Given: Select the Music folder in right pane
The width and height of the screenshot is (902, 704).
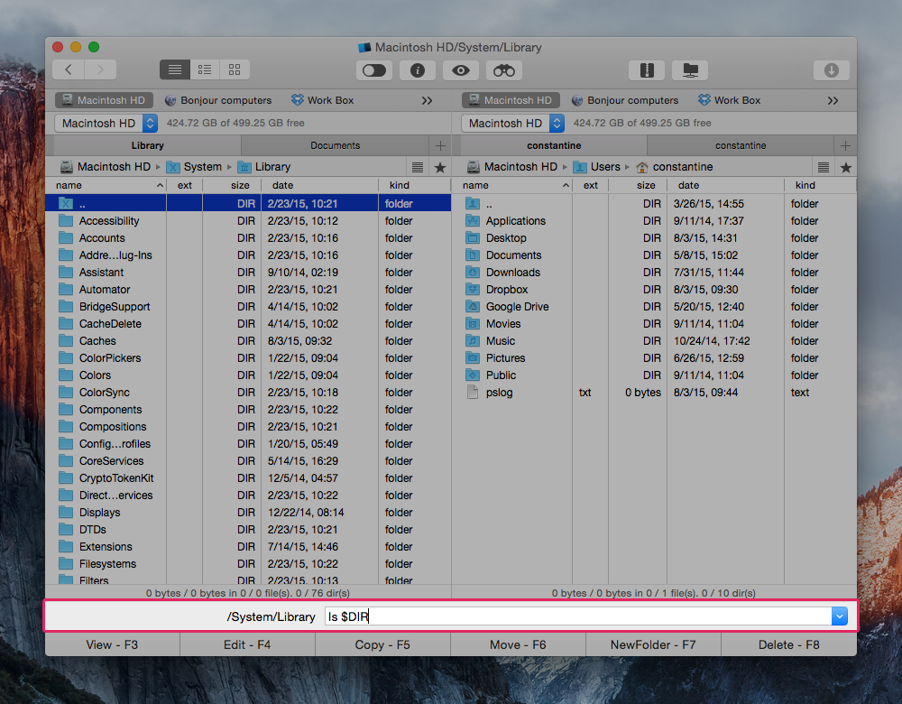Looking at the screenshot, I should [654, 341].
